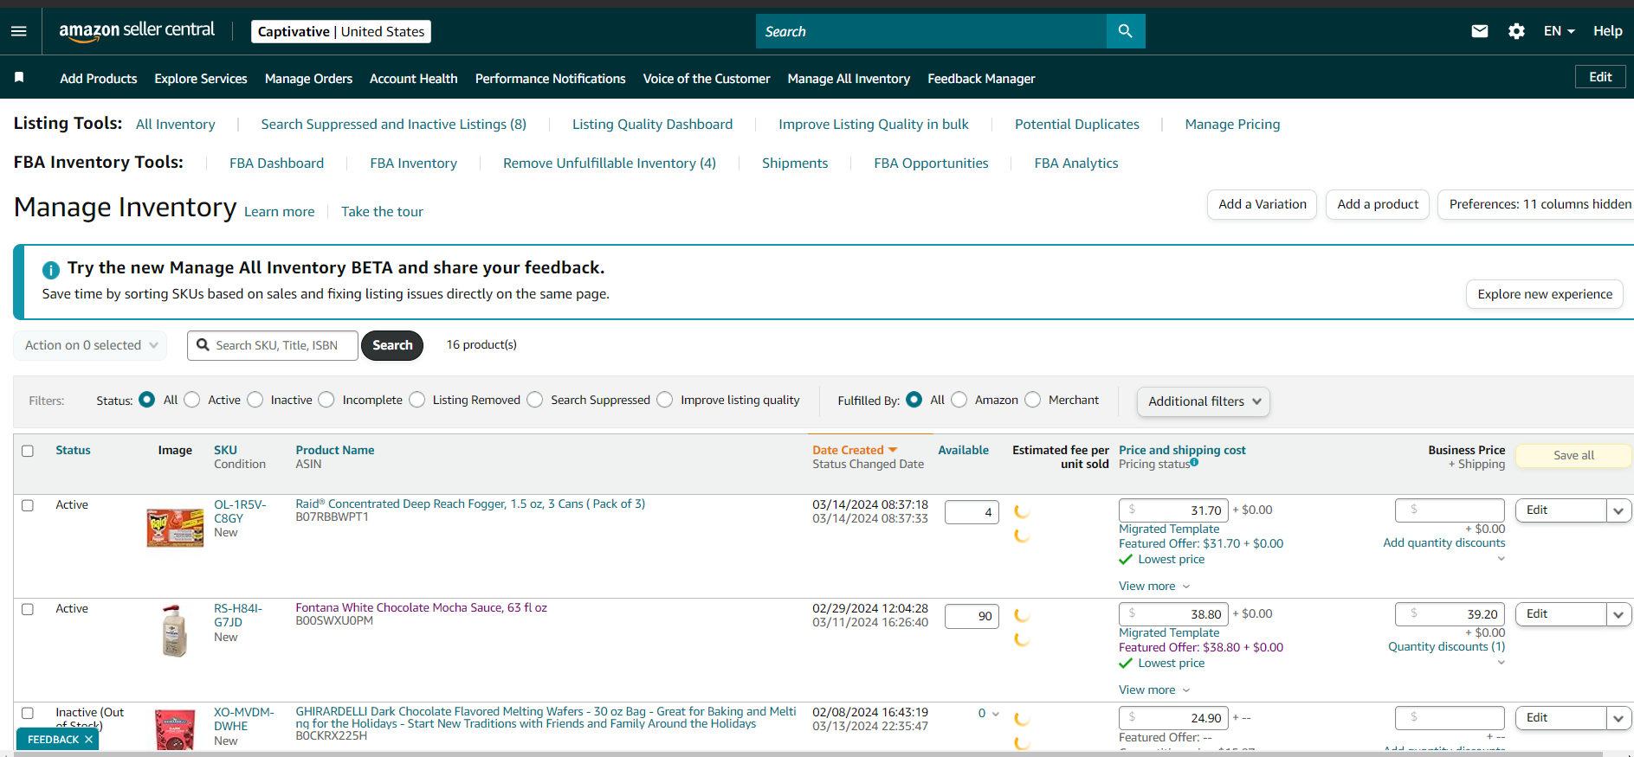Sort by Date Created column

pos(855,450)
